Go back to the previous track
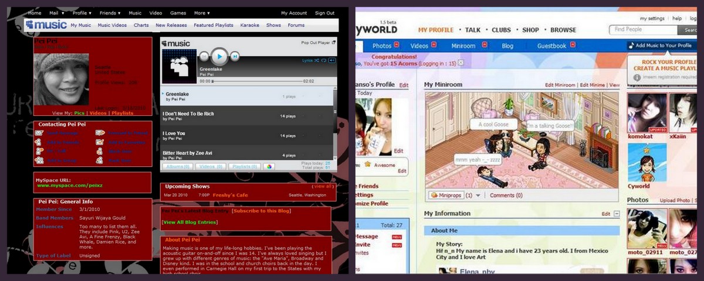Image resolution: width=704 pixels, height=281 pixels. click(204, 56)
